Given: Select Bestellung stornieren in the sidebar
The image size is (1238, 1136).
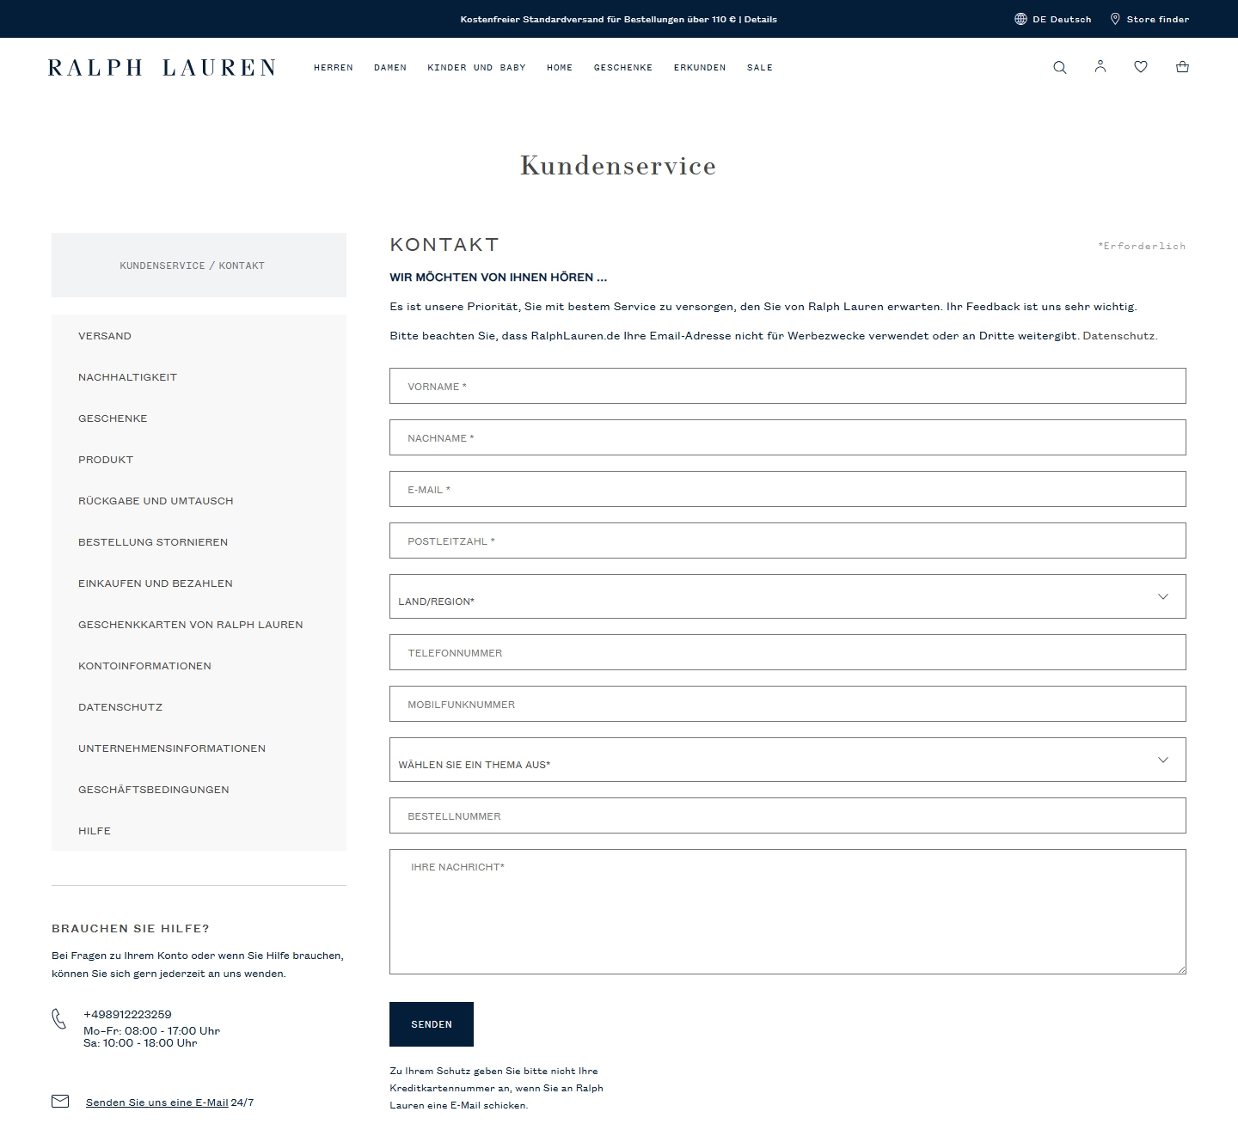Looking at the screenshot, I should click(153, 542).
